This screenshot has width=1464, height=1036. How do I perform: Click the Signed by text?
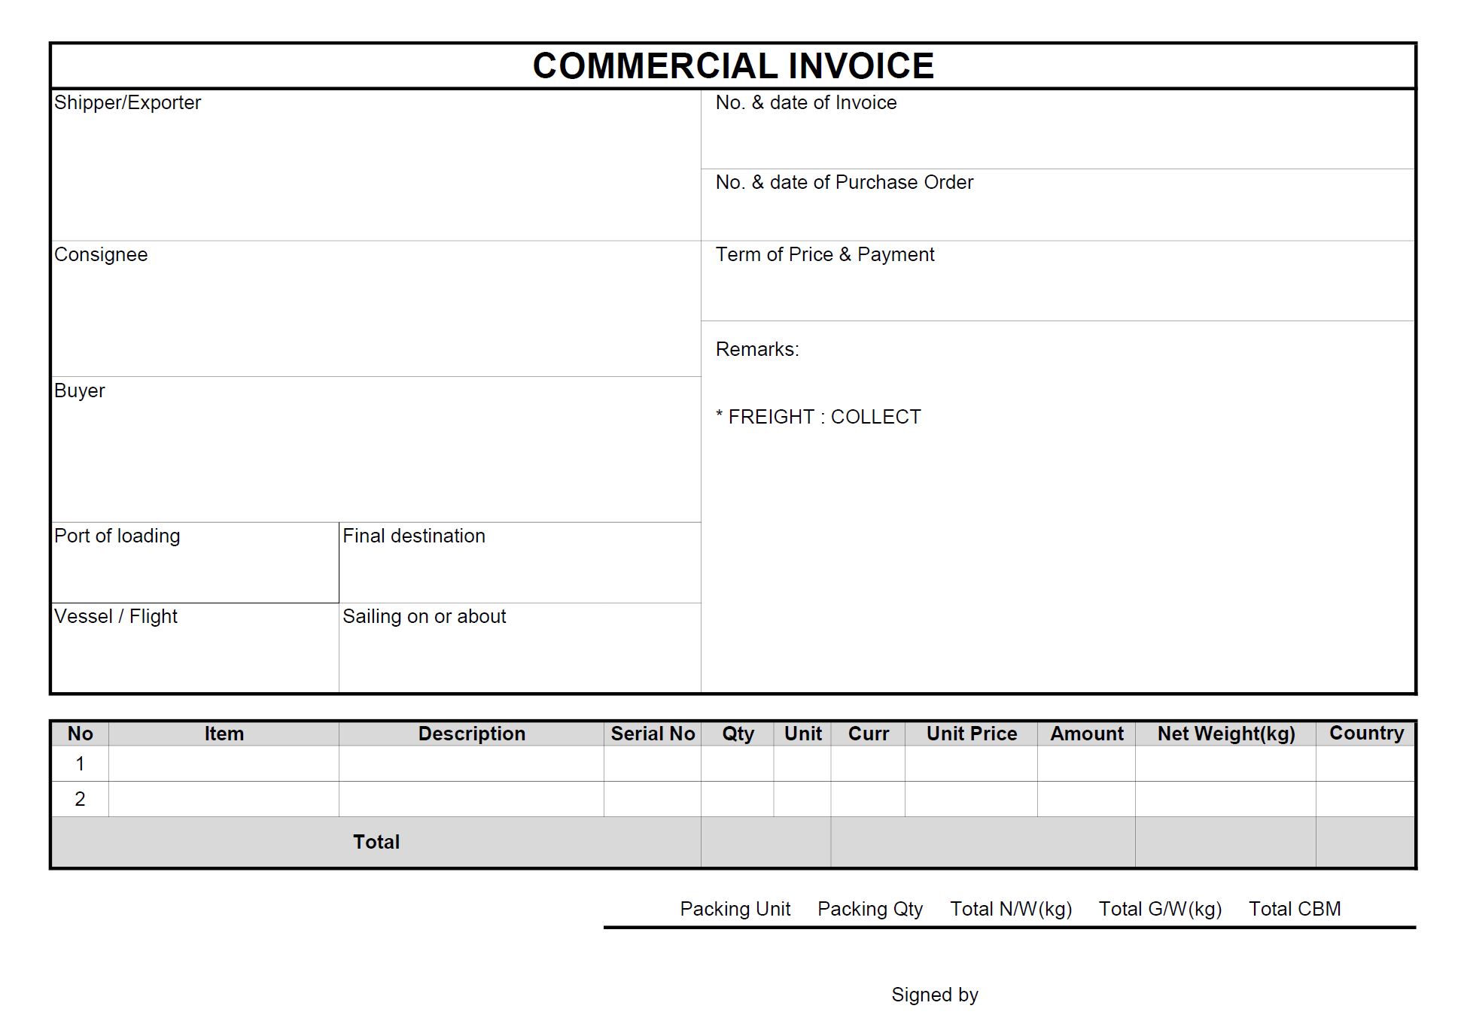[934, 995]
